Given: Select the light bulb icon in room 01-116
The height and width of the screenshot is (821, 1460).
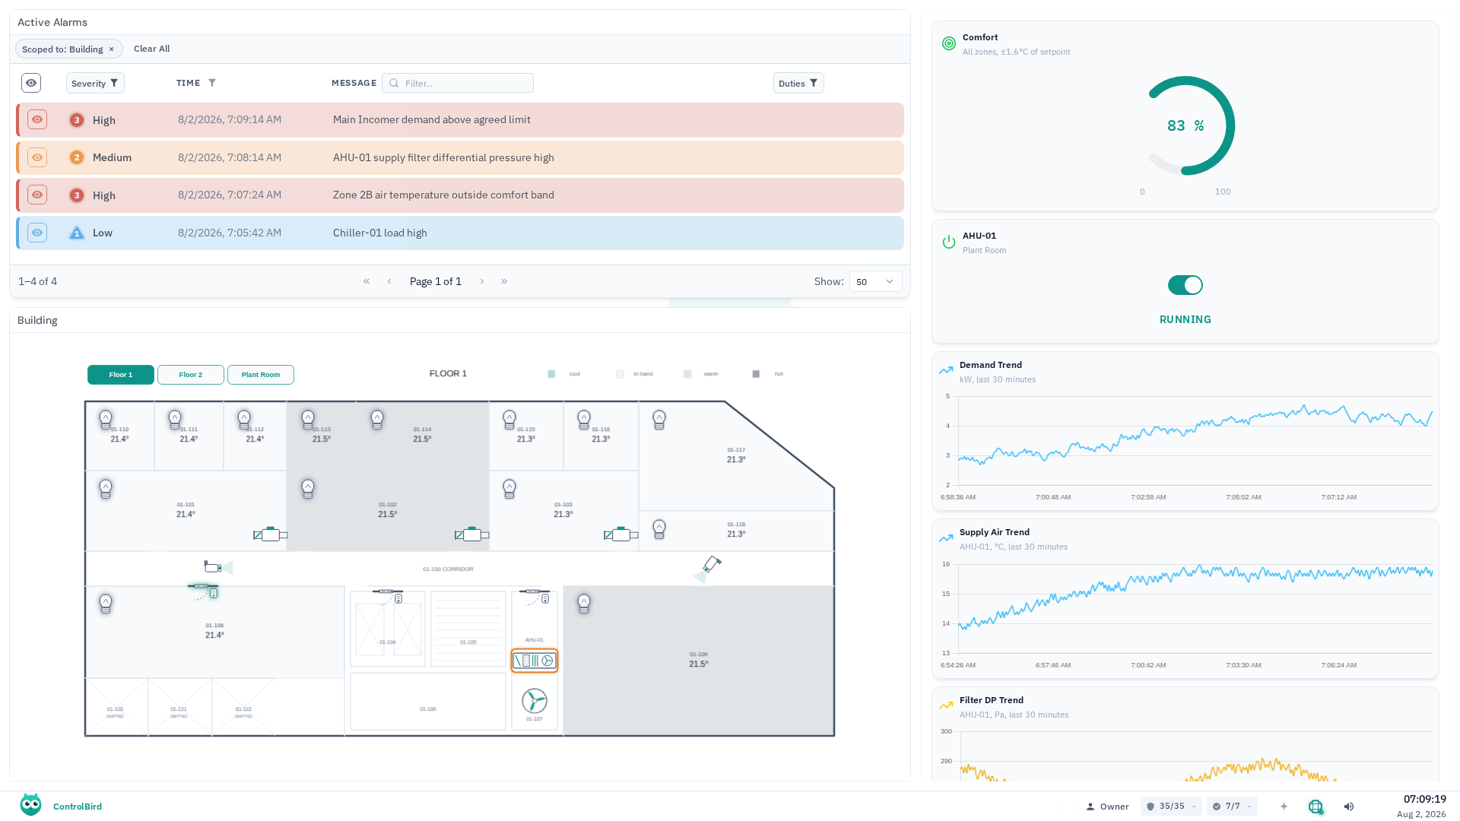Looking at the screenshot, I should 584,420.
